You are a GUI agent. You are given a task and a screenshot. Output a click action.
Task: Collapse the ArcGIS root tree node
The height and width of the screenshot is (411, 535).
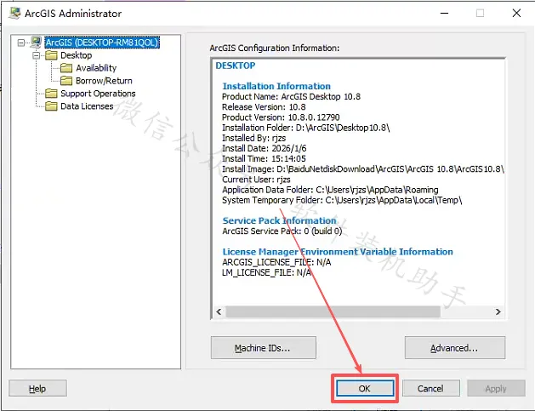click(x=21, y=43)
